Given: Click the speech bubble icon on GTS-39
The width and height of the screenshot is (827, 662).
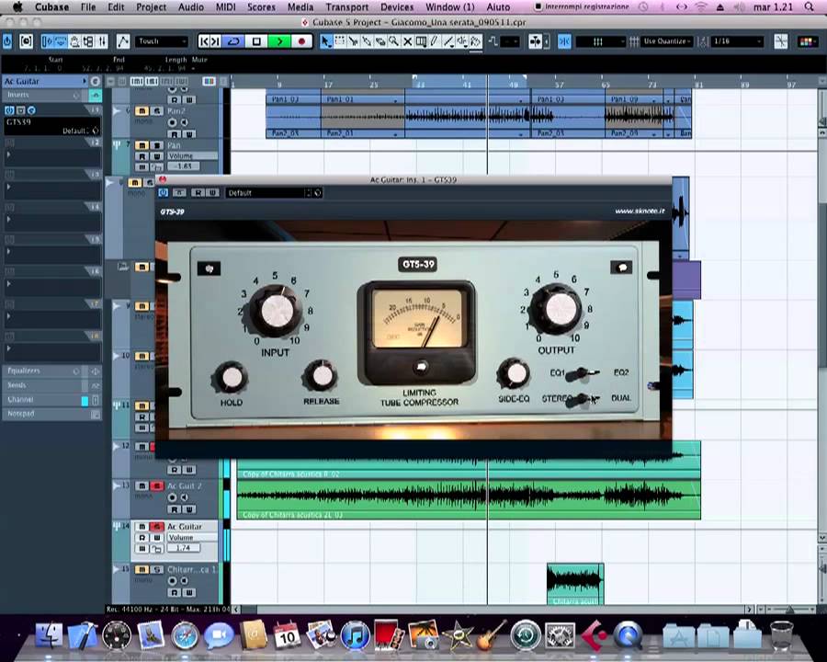Looking at the screenshot, I should click(x=621, y=268).
